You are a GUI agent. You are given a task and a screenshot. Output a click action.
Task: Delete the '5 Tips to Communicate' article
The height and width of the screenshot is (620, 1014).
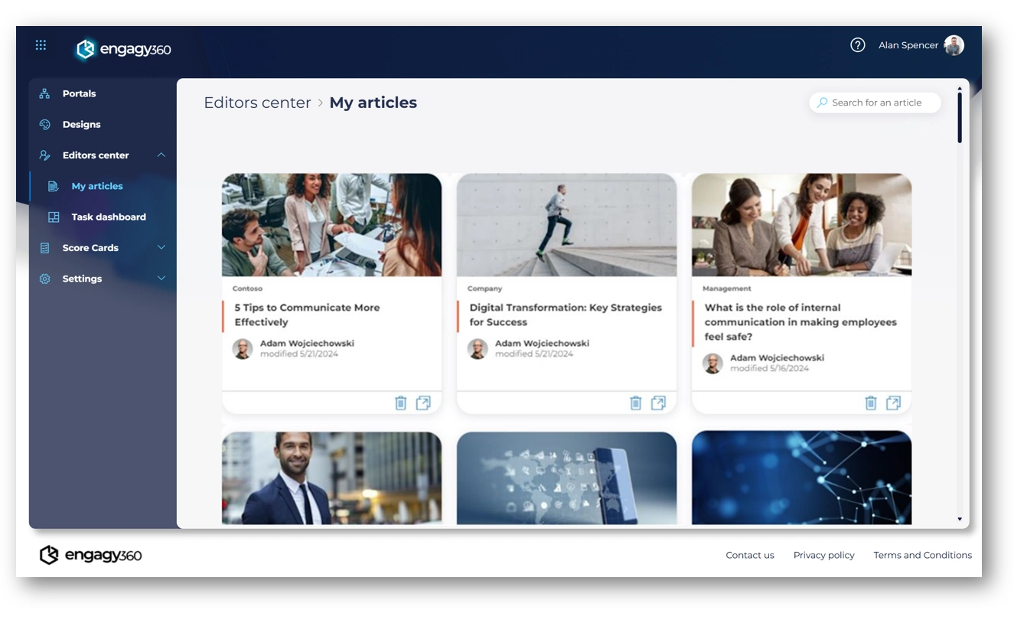coord(400,403)
